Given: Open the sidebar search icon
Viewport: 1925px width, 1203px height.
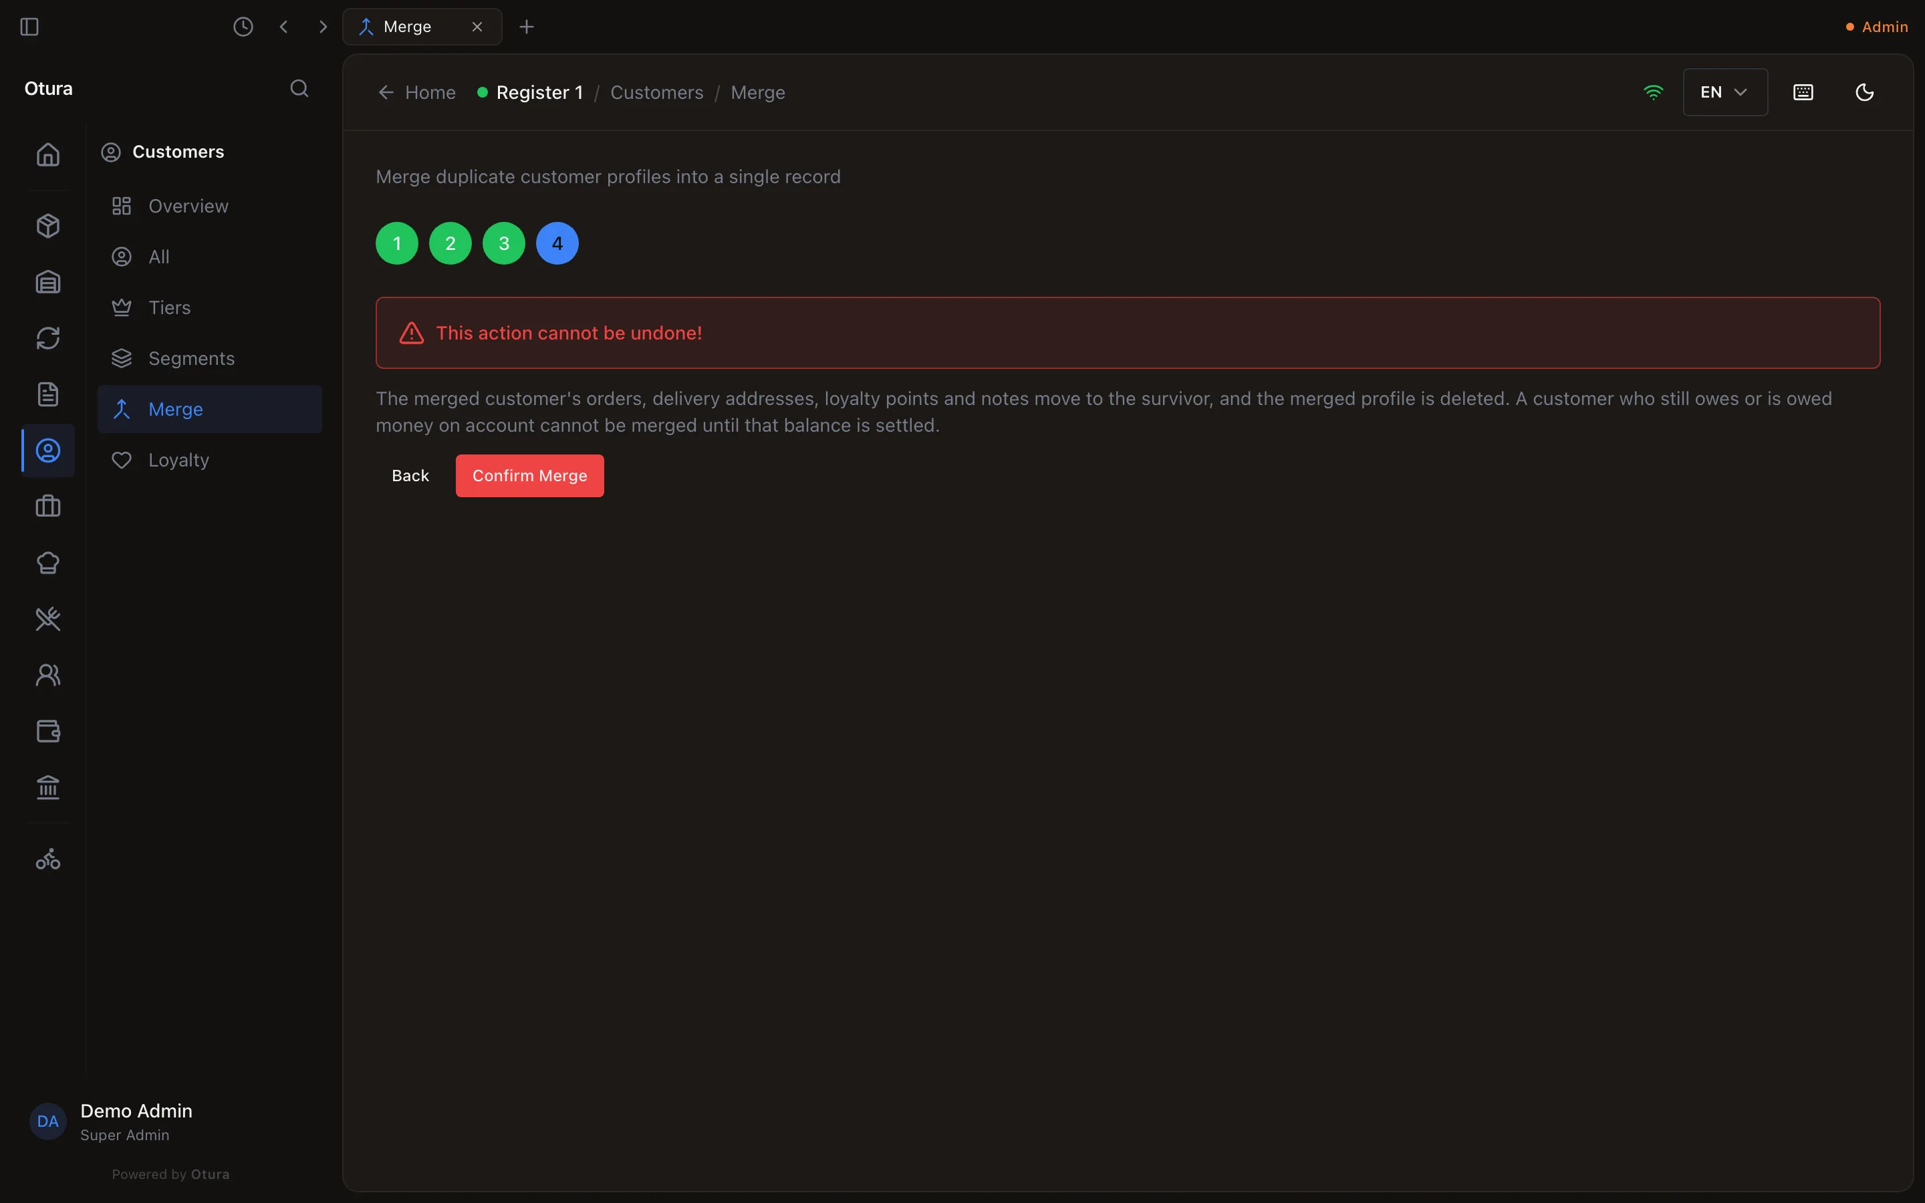Looking at the screenshot, I should pos(299,88).
